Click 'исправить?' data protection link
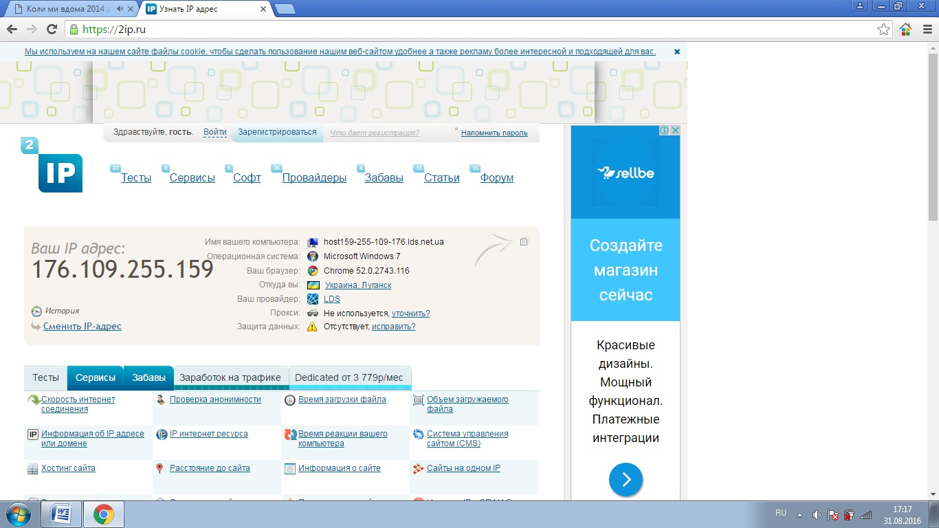 click(x=394, y=327)
